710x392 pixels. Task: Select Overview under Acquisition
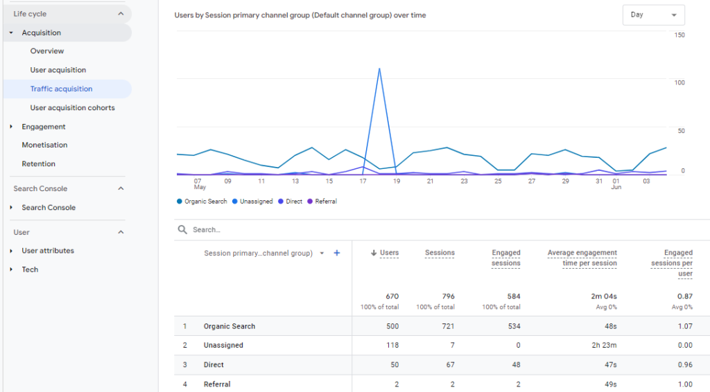47,51
